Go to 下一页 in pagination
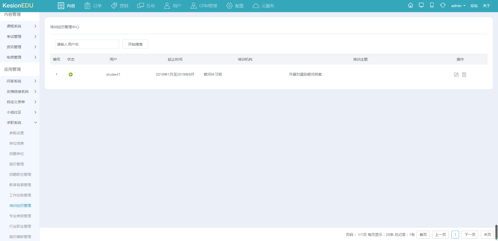This screenshot has width=498, height=241. [470, 235]
